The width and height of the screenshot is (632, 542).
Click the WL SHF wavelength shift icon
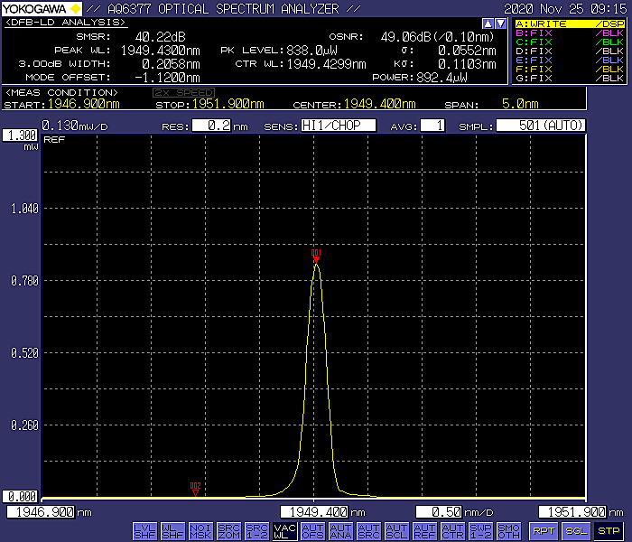click(172, 530)
